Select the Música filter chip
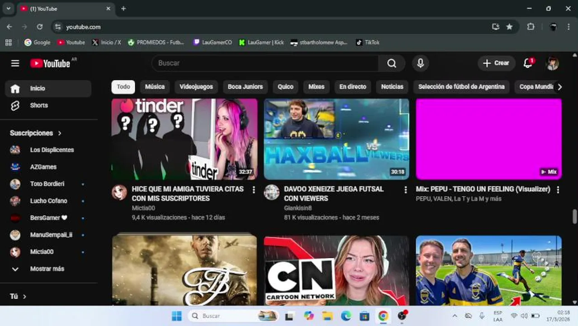 (x=155, y=86)
